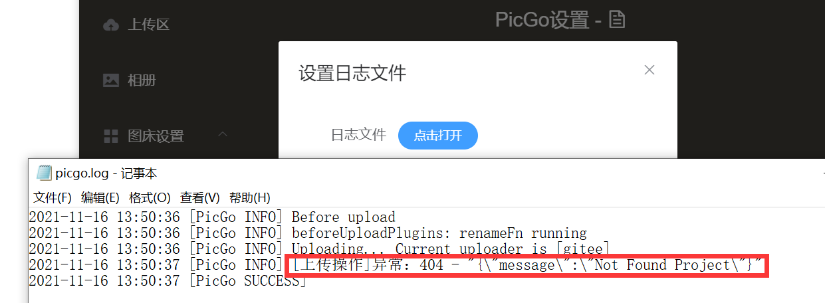Close the 设置日志文件 dialog with X
825x303 pixels.
click(x=649, y=70)
